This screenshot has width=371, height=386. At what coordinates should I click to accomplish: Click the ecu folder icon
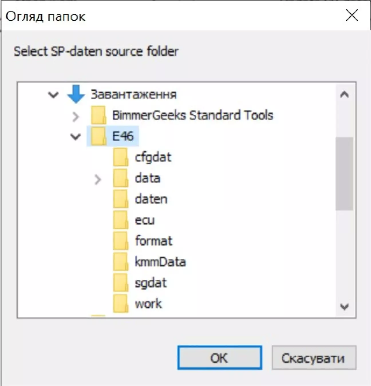coord(121,220)
